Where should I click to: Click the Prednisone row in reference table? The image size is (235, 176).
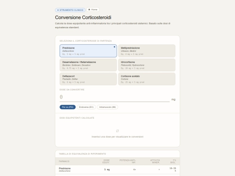[x=117, y=169]
